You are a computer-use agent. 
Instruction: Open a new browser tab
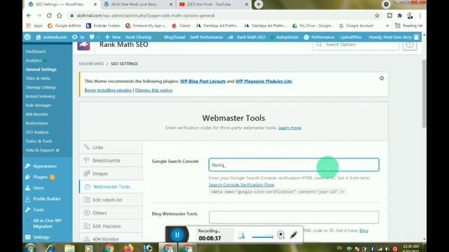[x=258, y=4]
